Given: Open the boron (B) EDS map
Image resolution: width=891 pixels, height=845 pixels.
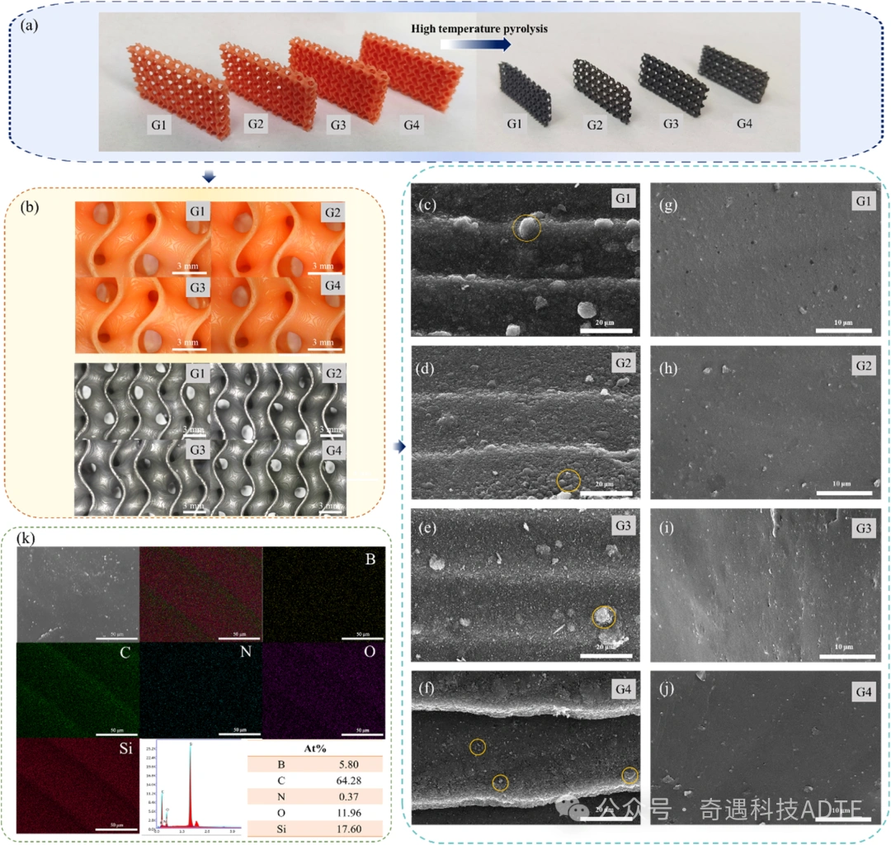Looking at the screenshot, I should (324, 594).
